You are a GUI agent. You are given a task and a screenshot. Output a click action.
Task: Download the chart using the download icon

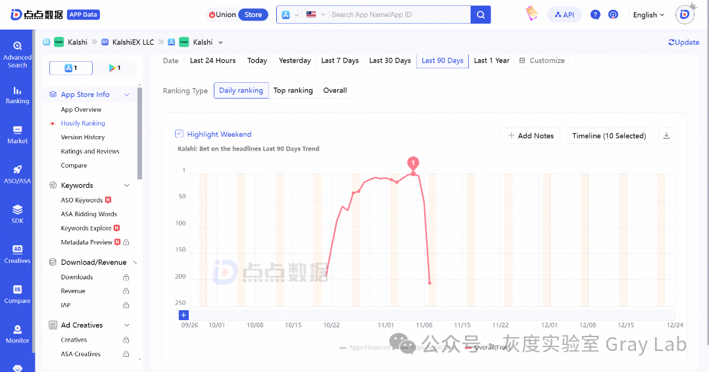click(x=666, y=135)
